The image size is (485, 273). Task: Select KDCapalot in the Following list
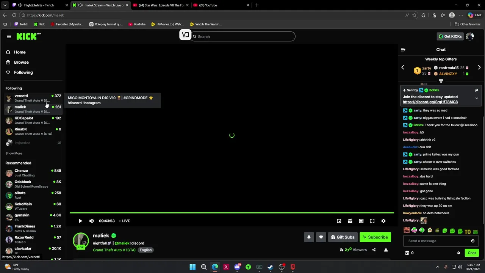pos(33,120)
